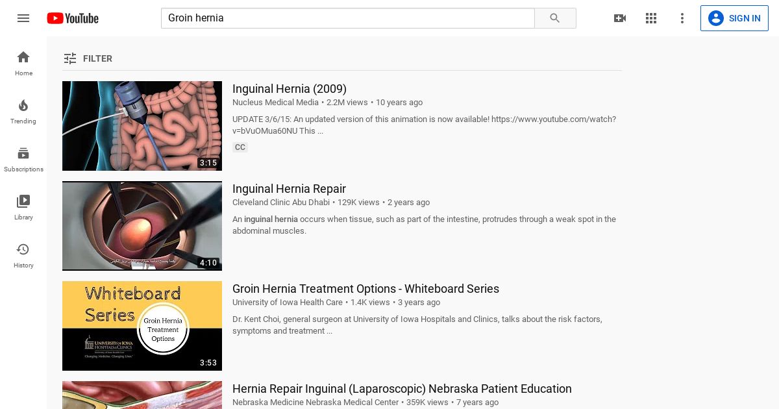Open Groin Hernia Treatment Options title
The height and width of the screenshot is (409, 779).
(x=365, y=289)
